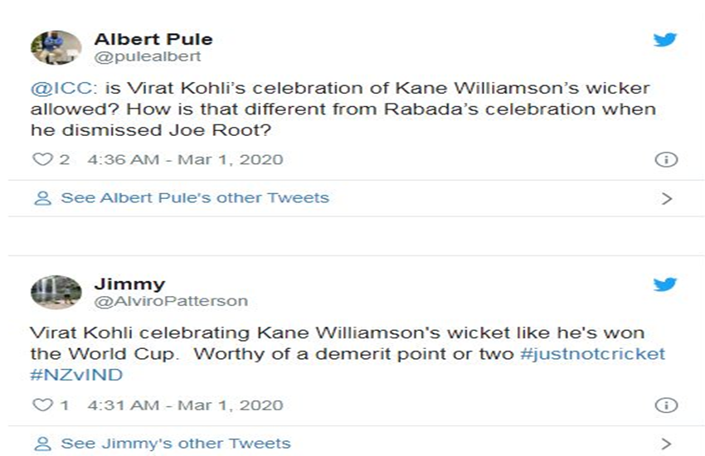This screenshot has height=456, width=705.
Task: Open the @ICC mention link
Action: (55, 89)
